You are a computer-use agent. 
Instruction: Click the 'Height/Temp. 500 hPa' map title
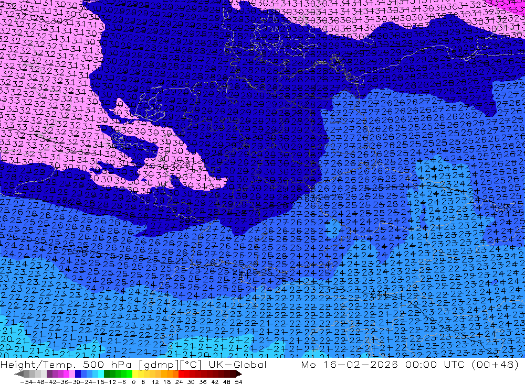pyautogui.click(x=67, y=364)
